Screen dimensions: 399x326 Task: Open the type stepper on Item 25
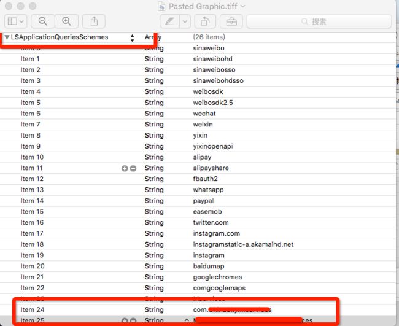(187, 320)
